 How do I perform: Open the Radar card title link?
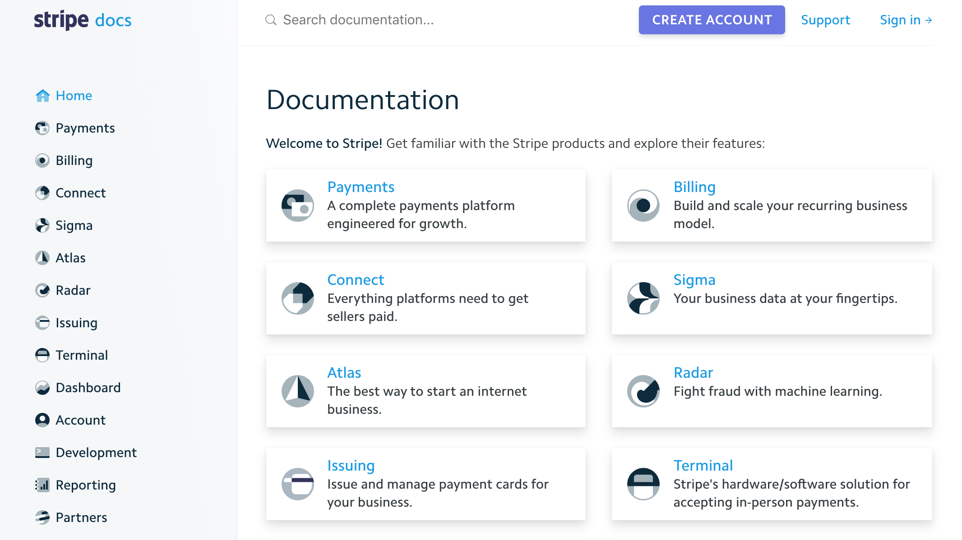693,372
